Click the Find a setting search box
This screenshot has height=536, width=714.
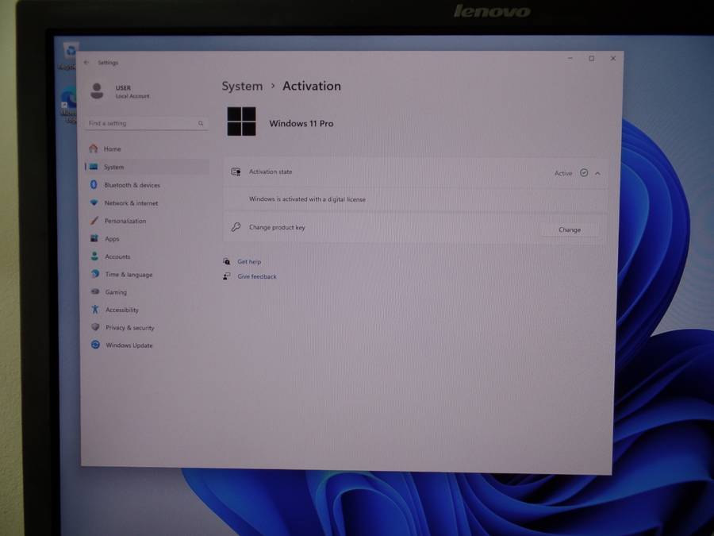pyautogui.click(x=143, y=123)
